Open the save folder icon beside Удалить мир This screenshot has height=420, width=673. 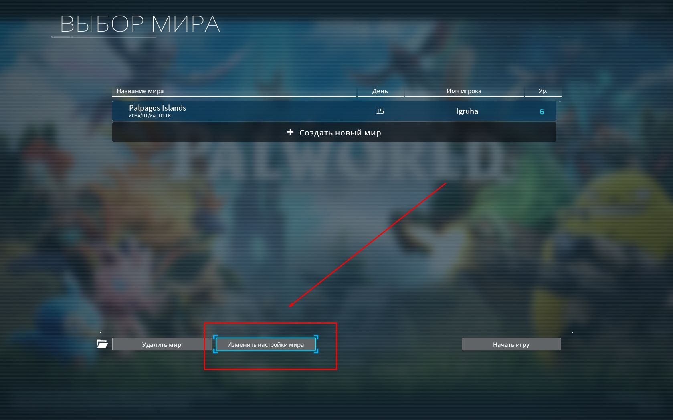pos(103,344)
